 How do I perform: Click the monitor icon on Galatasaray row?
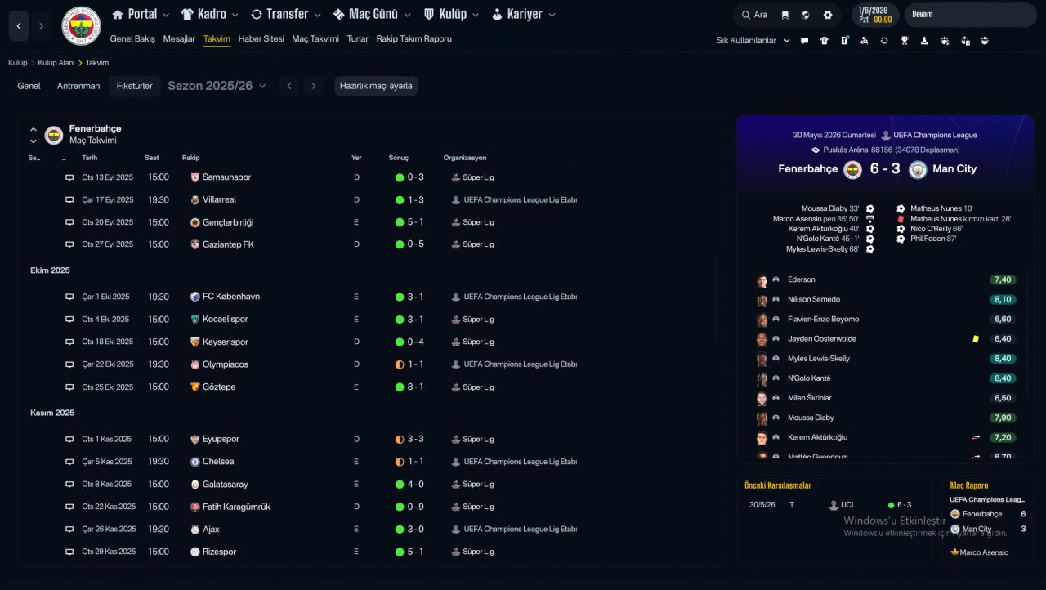(x=69, y=484)
